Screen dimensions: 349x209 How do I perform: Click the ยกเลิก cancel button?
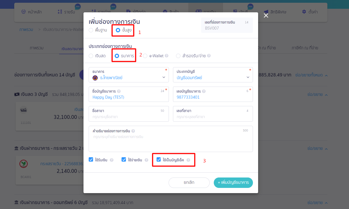189,183
